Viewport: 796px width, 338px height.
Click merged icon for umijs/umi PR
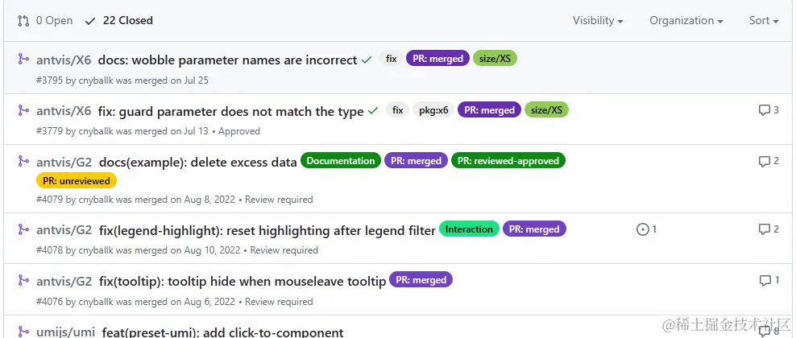(23, 332)
